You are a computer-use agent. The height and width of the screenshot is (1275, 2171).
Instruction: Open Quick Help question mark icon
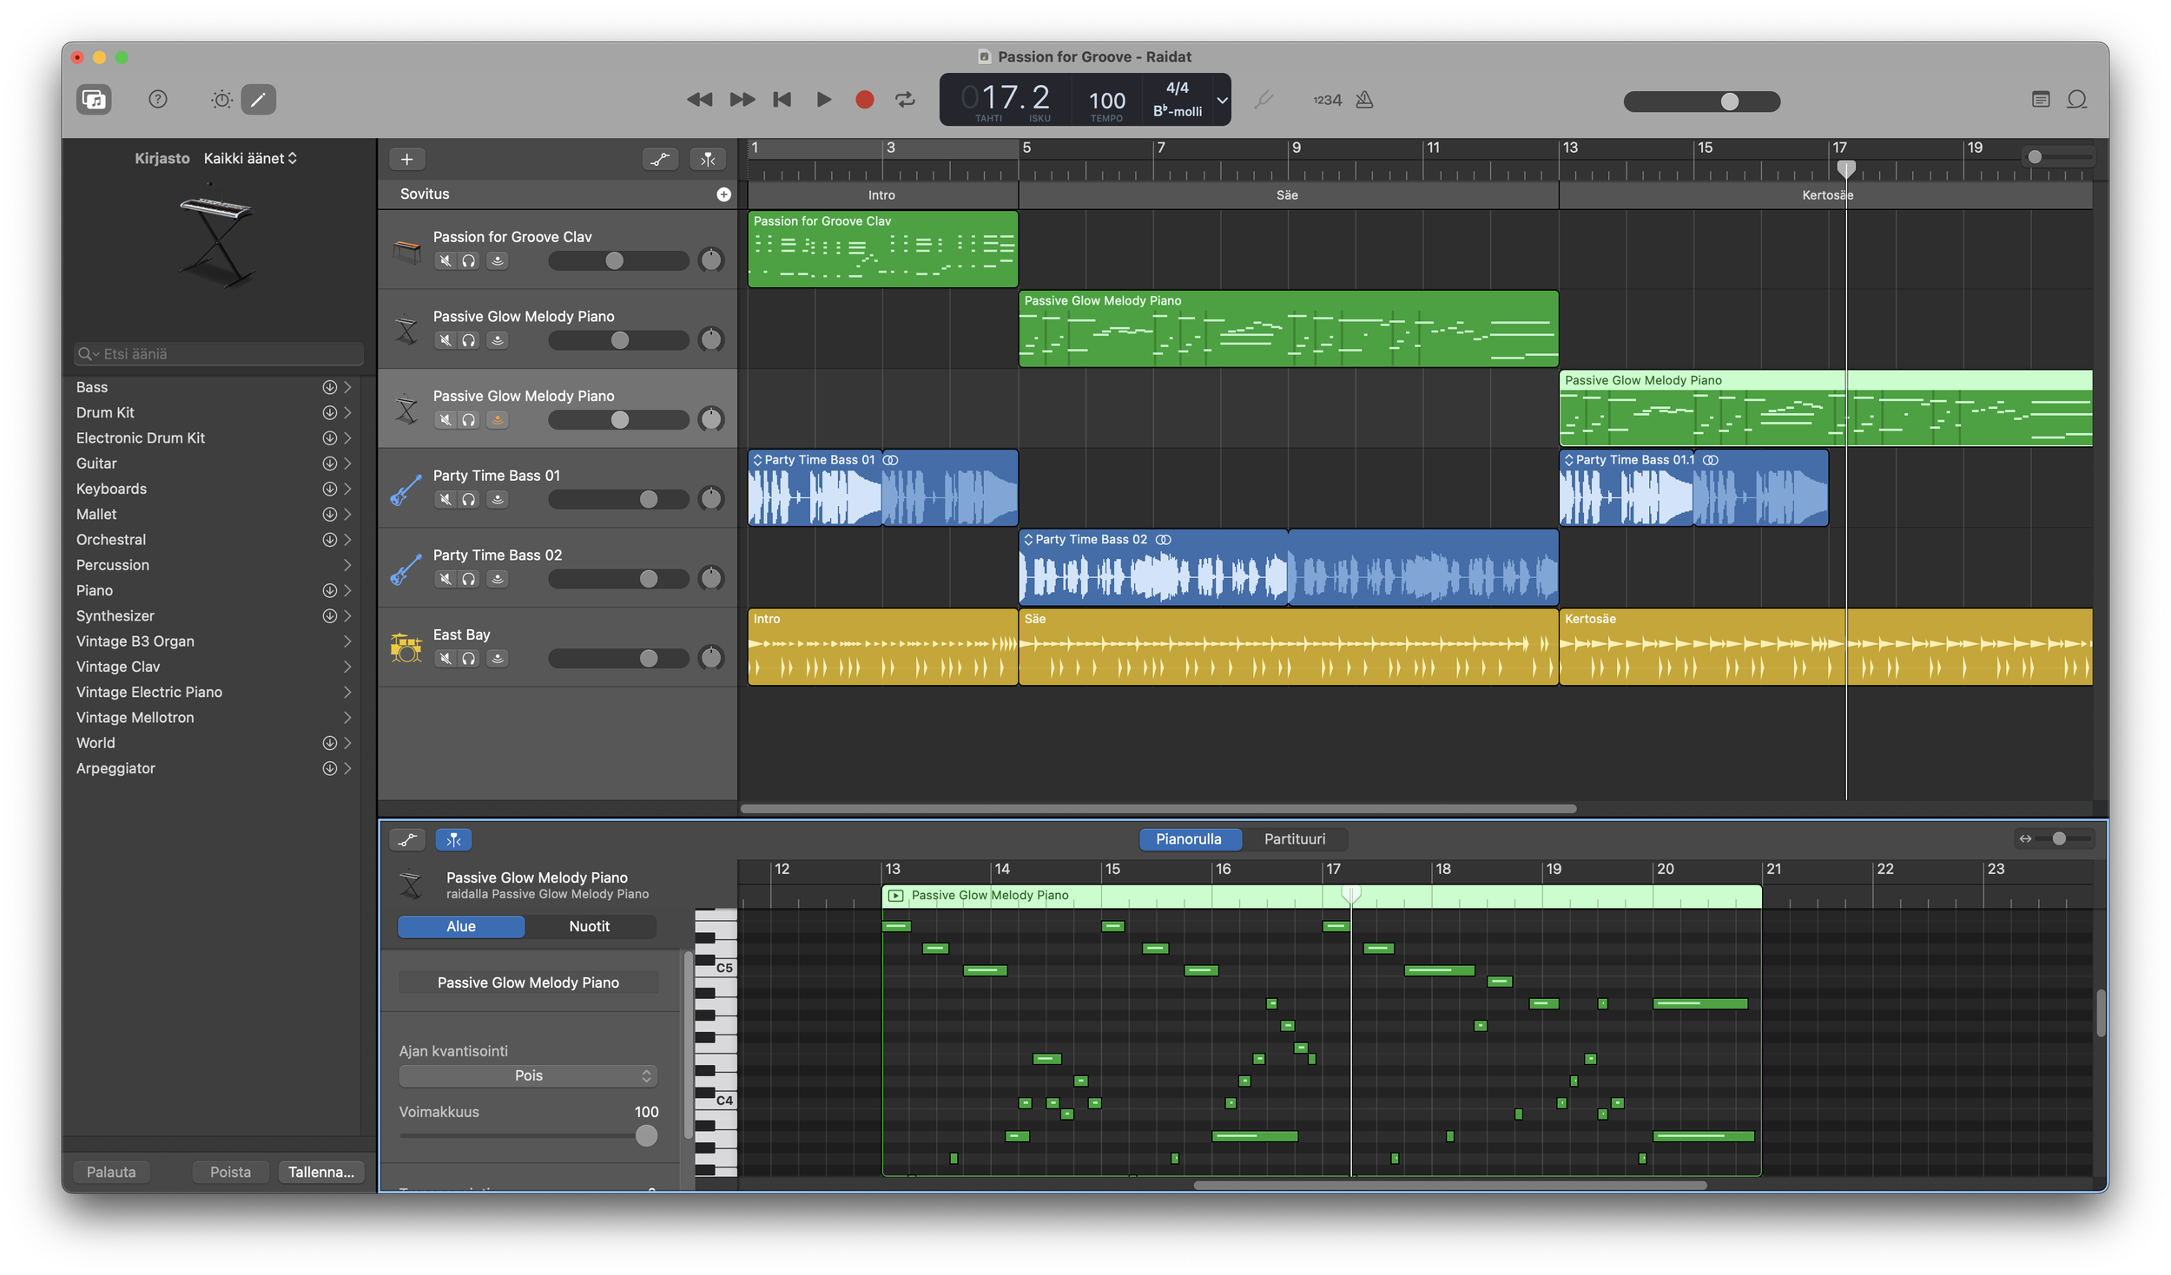[157, 99]
